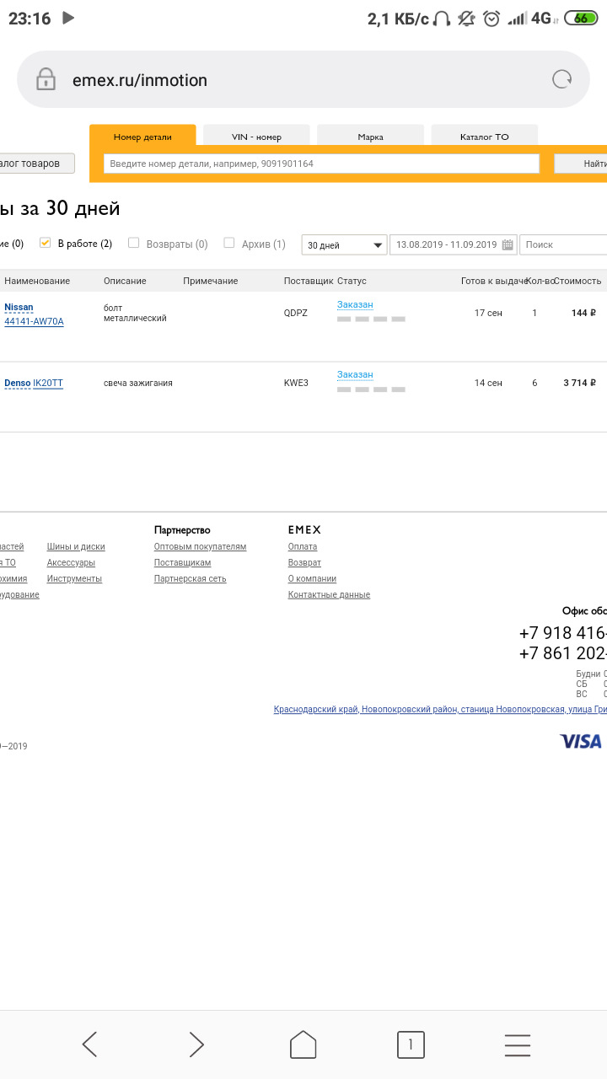Enable the 'Возвраты (0)' checkbox
Screen dimensions: 607x1079
point(134,243)
